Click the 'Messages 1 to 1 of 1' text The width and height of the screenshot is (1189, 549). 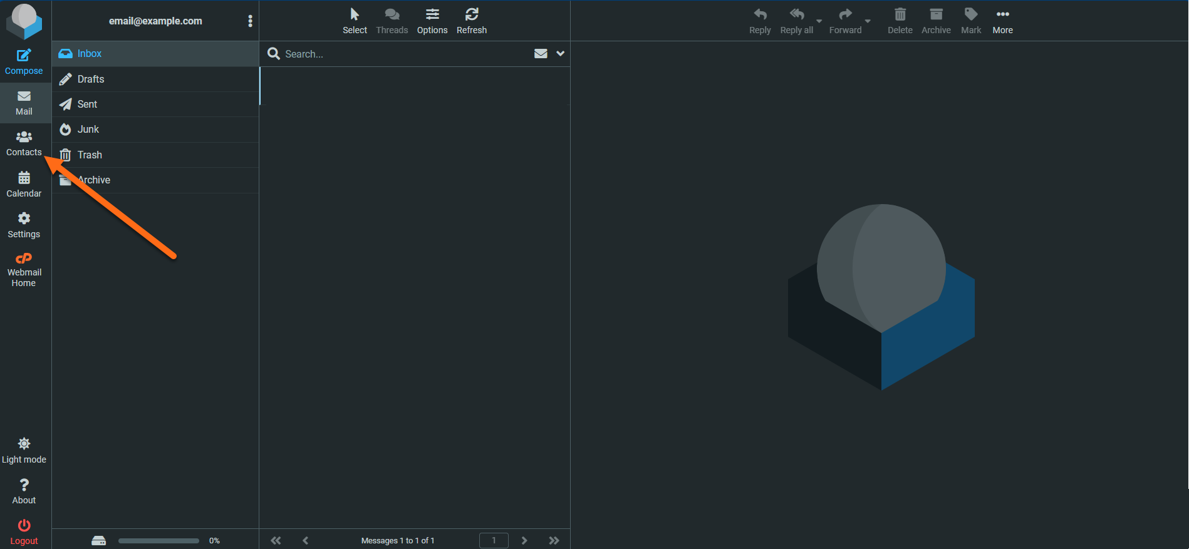coord(398,540)
